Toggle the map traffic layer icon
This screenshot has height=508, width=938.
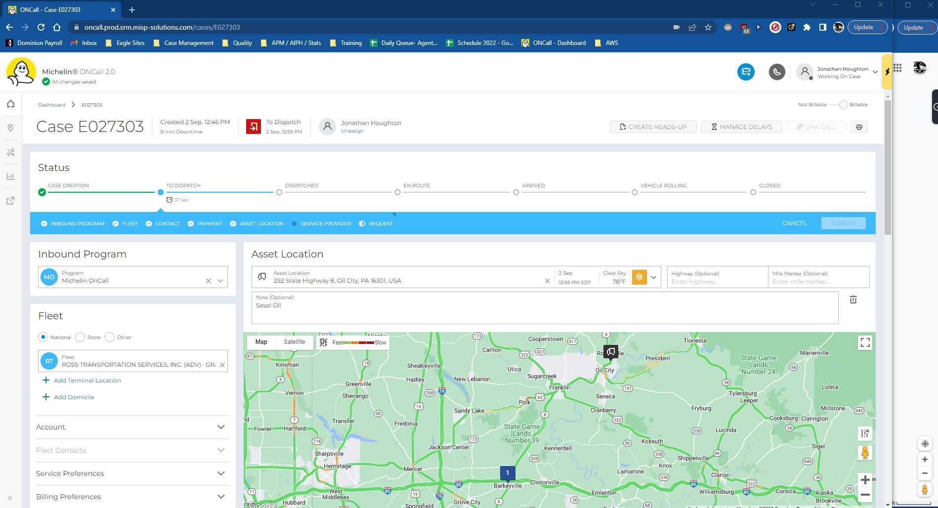click(323, 342)
